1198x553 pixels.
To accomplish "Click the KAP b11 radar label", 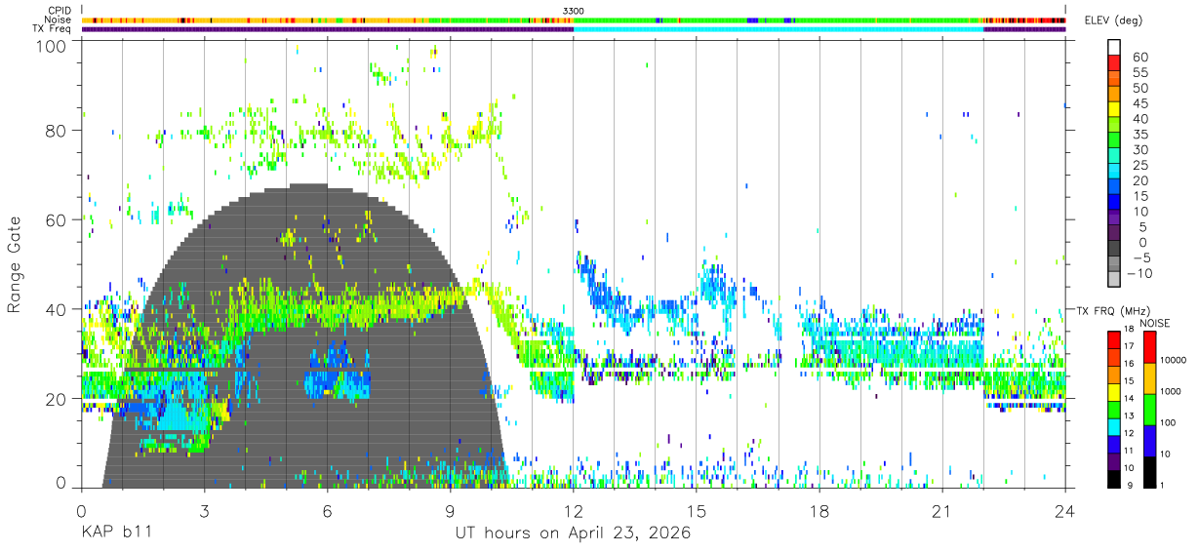I will 117,534.
